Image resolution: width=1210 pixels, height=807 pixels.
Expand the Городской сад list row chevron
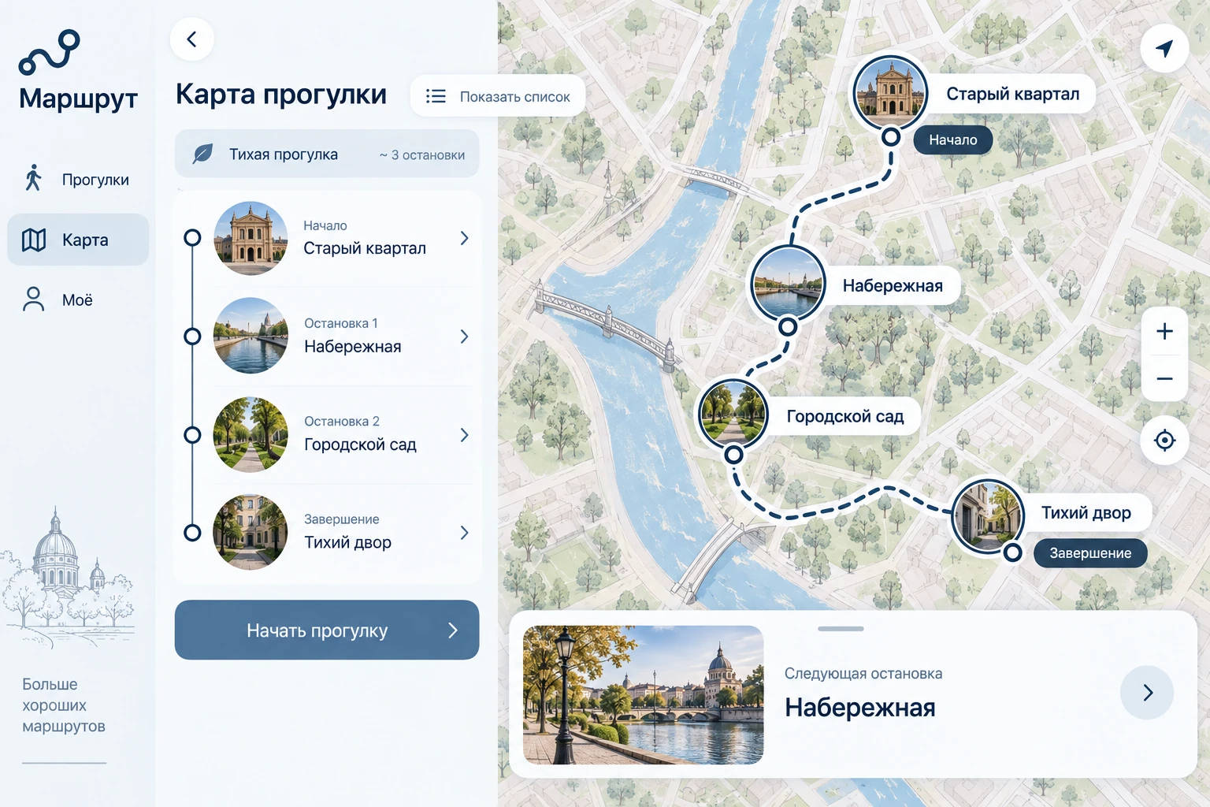tap(464, 435)
